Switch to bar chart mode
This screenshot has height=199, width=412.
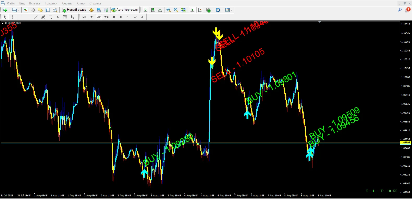[x=145, y=10]
